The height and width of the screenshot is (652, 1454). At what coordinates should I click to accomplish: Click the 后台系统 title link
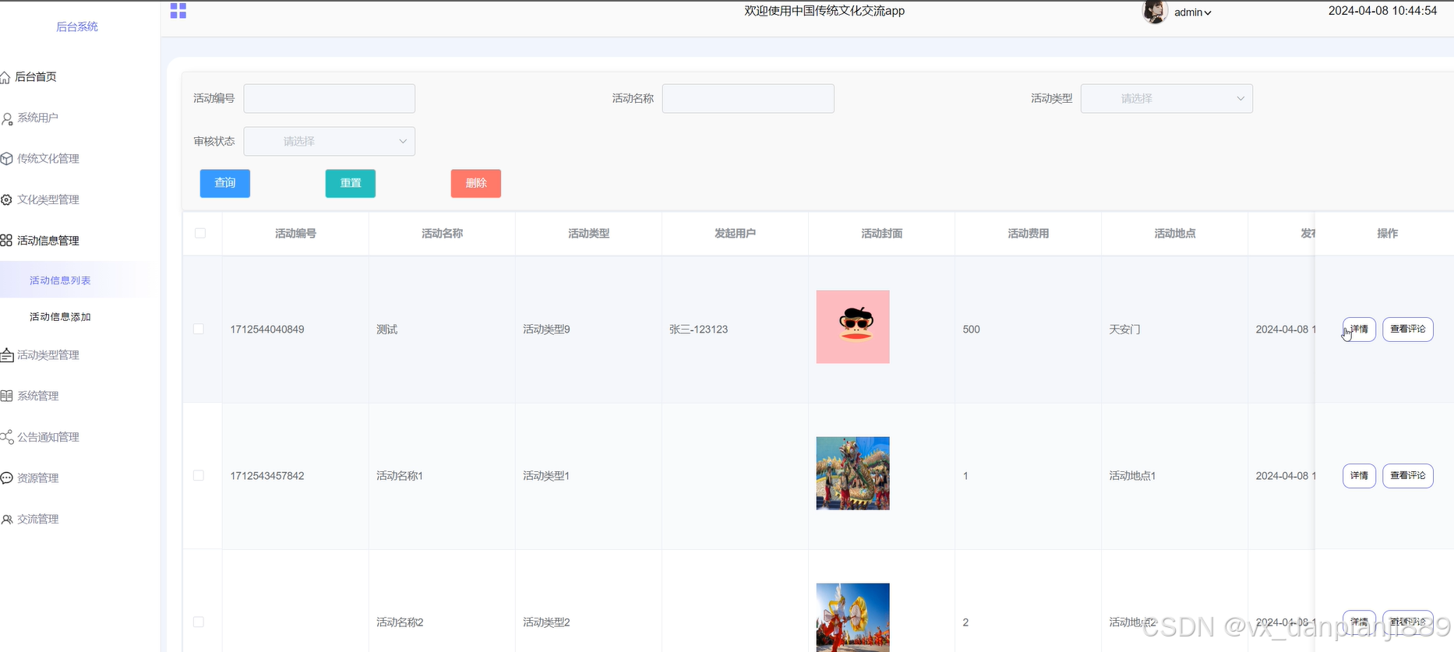(x=77, y=26)
